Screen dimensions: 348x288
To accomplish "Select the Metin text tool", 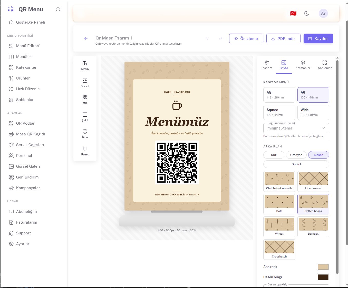I will 85,66.
